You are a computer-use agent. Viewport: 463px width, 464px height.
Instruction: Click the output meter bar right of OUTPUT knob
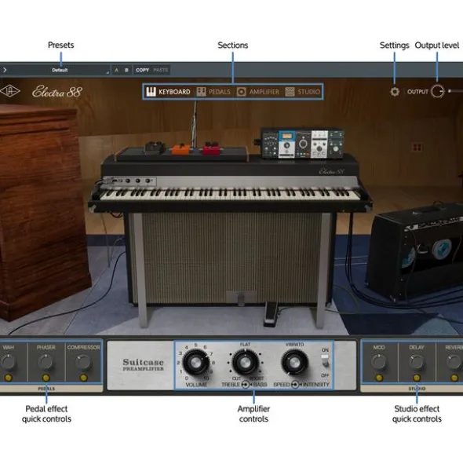pos(456,91)
